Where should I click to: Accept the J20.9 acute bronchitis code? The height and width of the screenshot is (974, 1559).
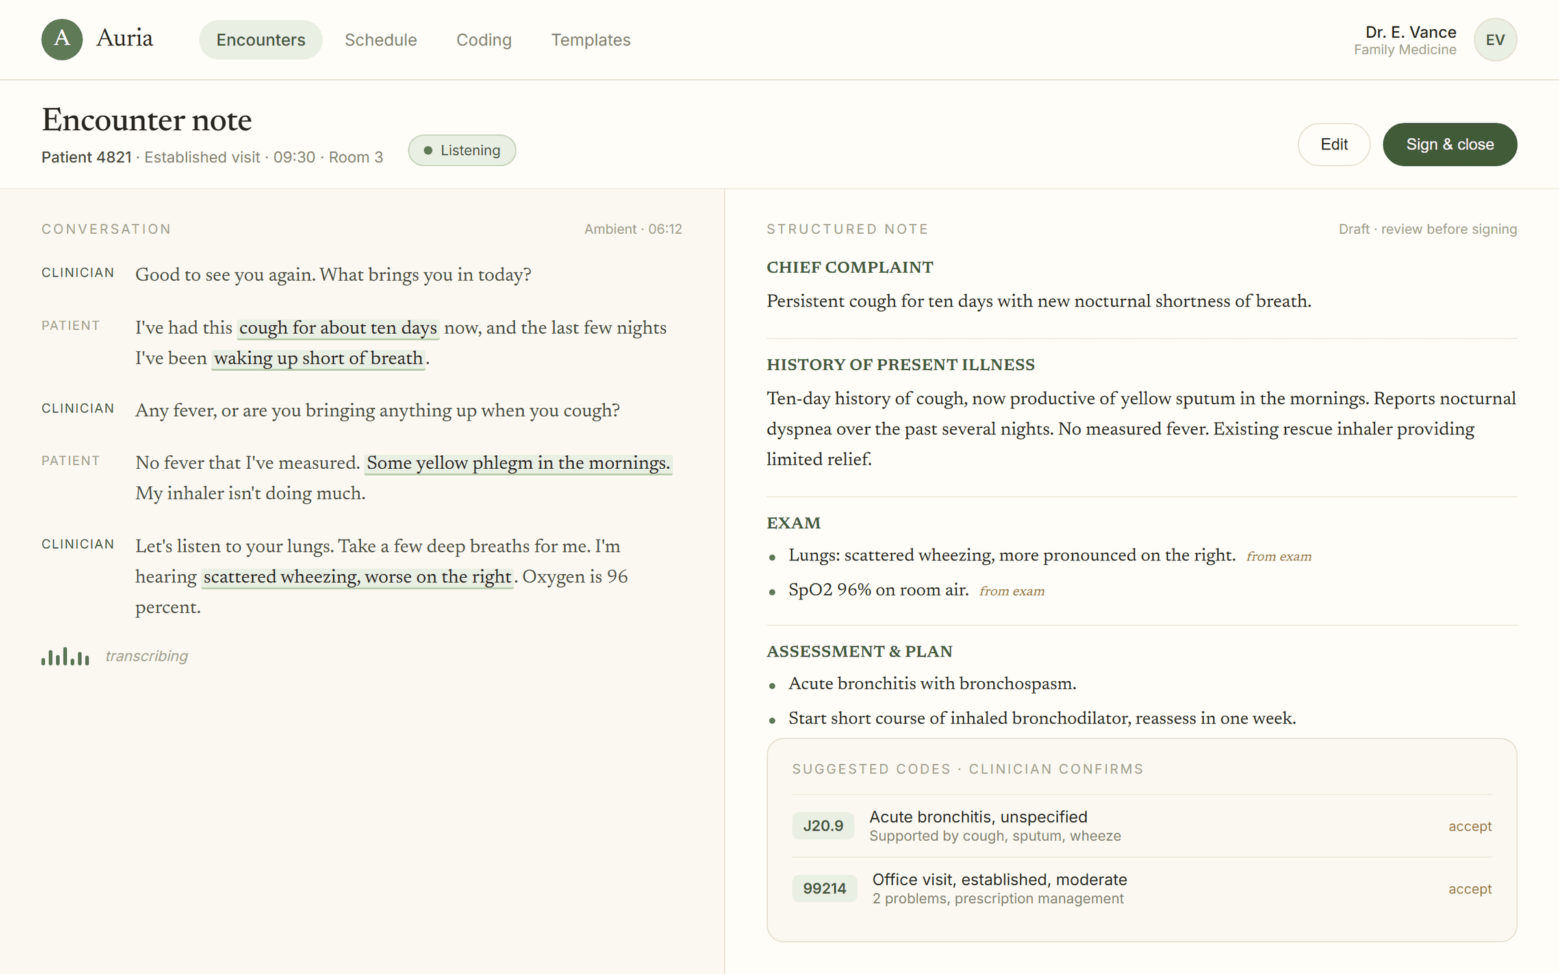point(1469,826)
